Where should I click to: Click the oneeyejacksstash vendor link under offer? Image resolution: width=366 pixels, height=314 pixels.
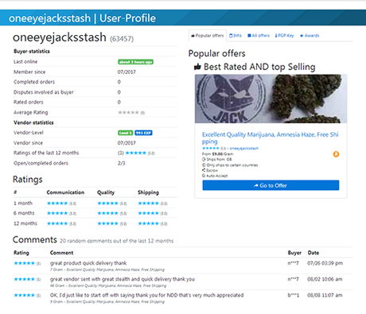[x=244, y=148]
